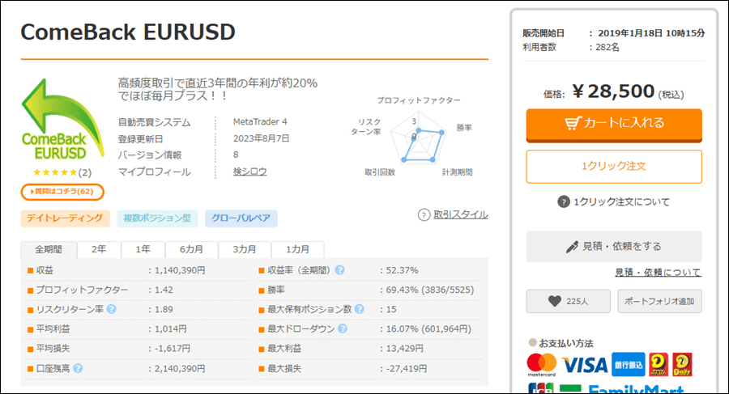This screenshot has width=729, height=394.
Task: Click question icon beside 1クリック注文について
Action: point(564,201)
